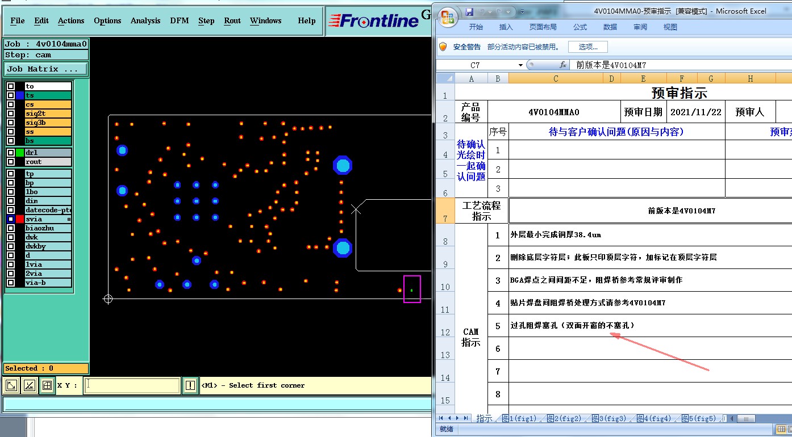
Task: Click cell with 外层最小完成铜厚38.4um
Action: (650, 235)
